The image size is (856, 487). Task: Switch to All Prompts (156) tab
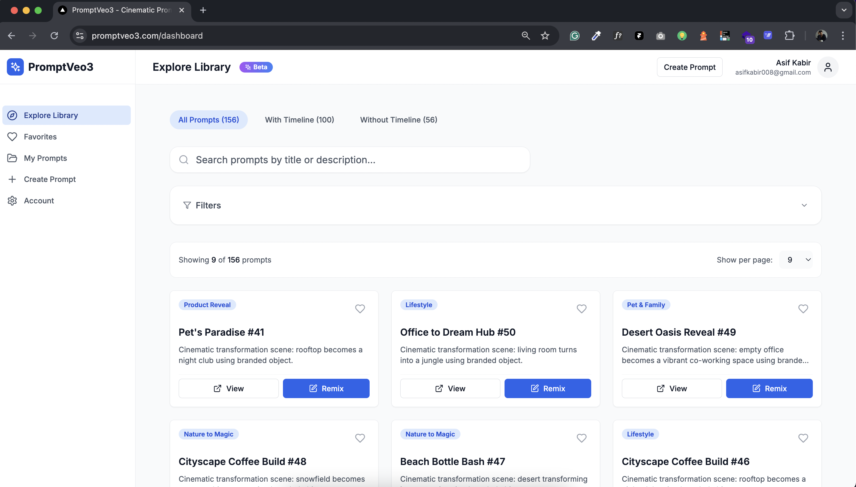click(x=208, y=120)
